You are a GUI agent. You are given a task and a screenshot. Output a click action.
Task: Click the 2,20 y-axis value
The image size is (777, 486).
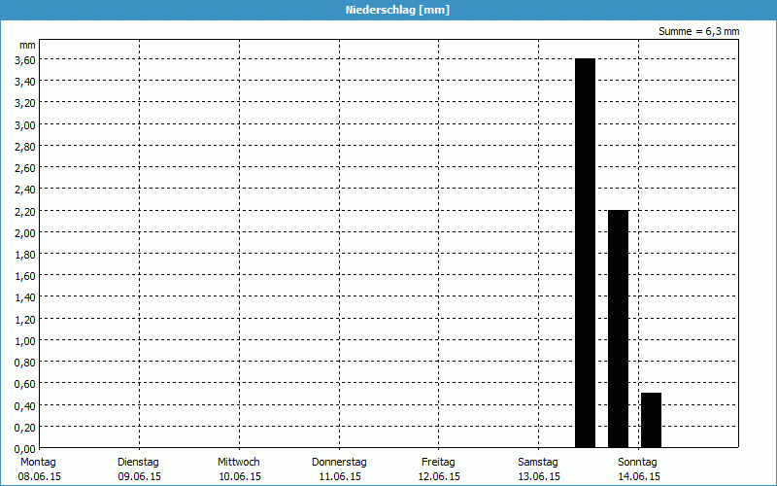(x=25, y=211)
